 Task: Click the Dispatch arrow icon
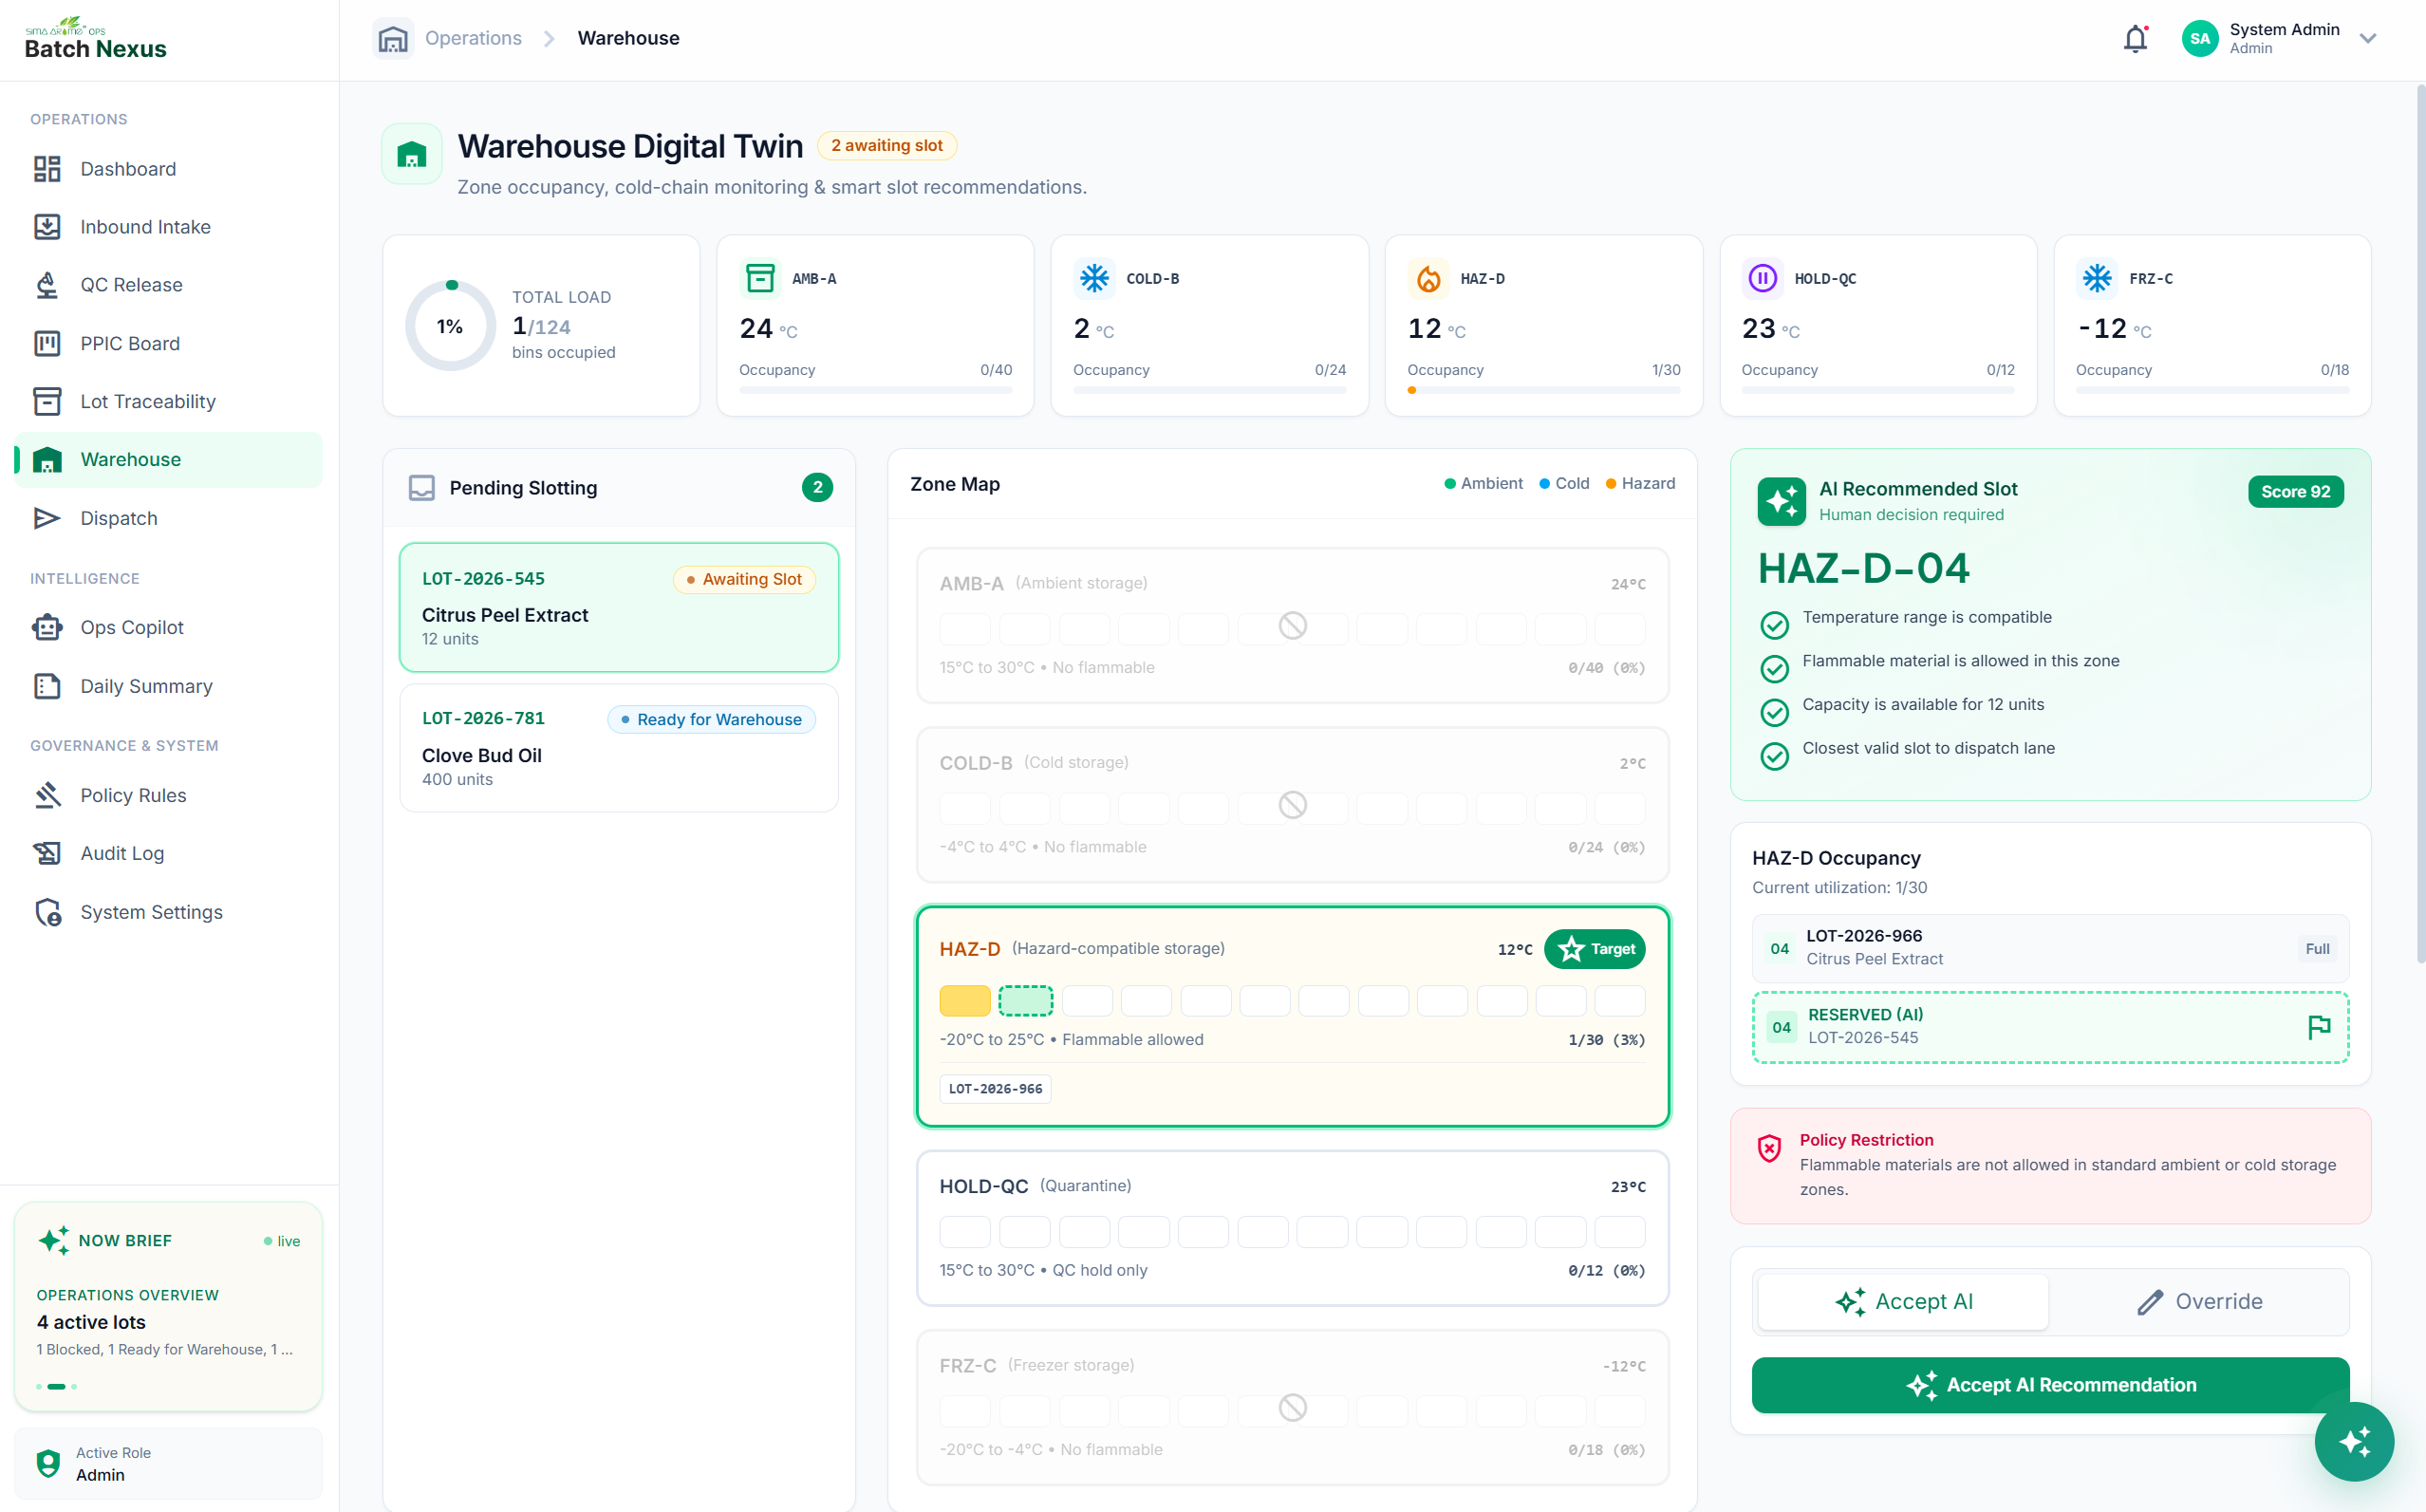coord(47,518)
